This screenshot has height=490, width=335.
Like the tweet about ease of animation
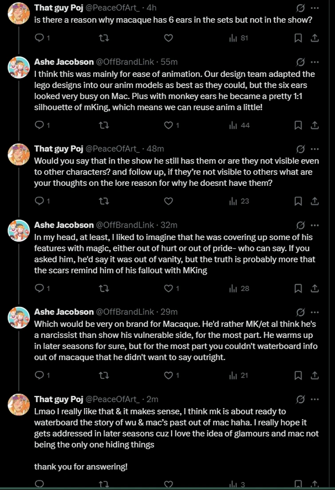168,125
